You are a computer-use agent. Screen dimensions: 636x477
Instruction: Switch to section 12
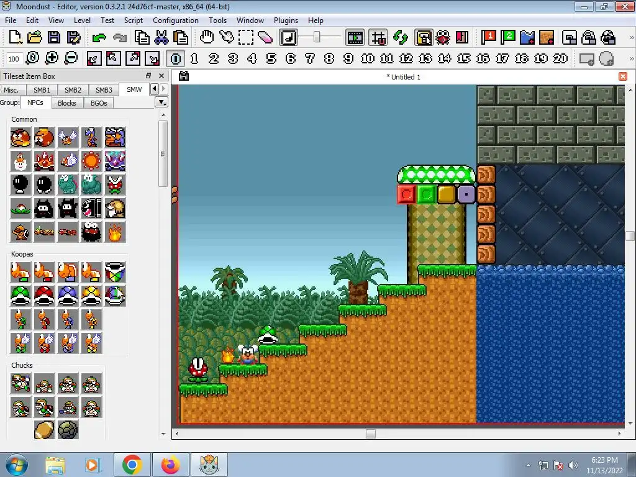pos(406,58)
